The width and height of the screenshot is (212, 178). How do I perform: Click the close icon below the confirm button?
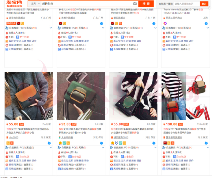[x=209, y=8]
